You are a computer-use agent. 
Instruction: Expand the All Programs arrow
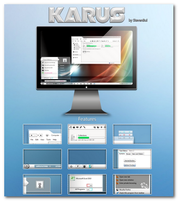[x=88, y=189]
